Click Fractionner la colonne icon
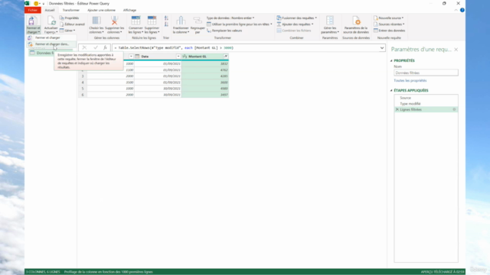 [181, 21]
